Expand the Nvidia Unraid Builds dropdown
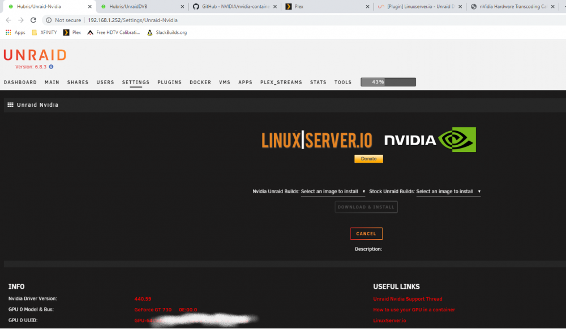Screen dimensions: 566x330 tap(333, 192)
